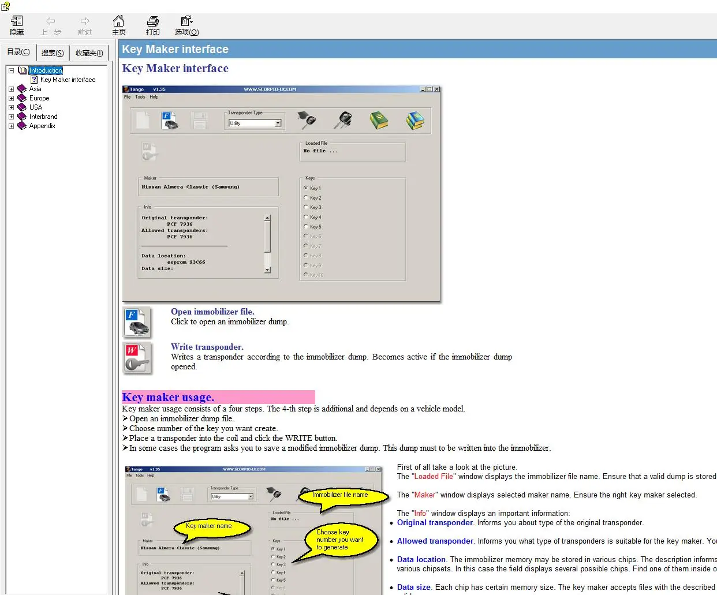Expand the Appendix tree node
The image size is (717, 595).
(x=11, y=126)
